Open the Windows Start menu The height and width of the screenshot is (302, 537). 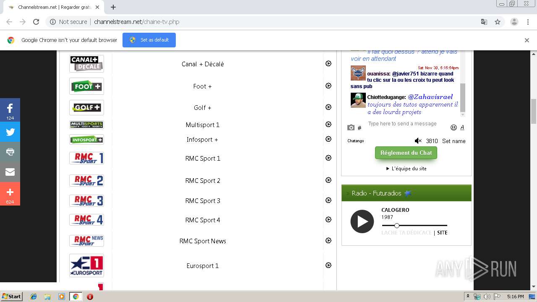click(12, 296)
